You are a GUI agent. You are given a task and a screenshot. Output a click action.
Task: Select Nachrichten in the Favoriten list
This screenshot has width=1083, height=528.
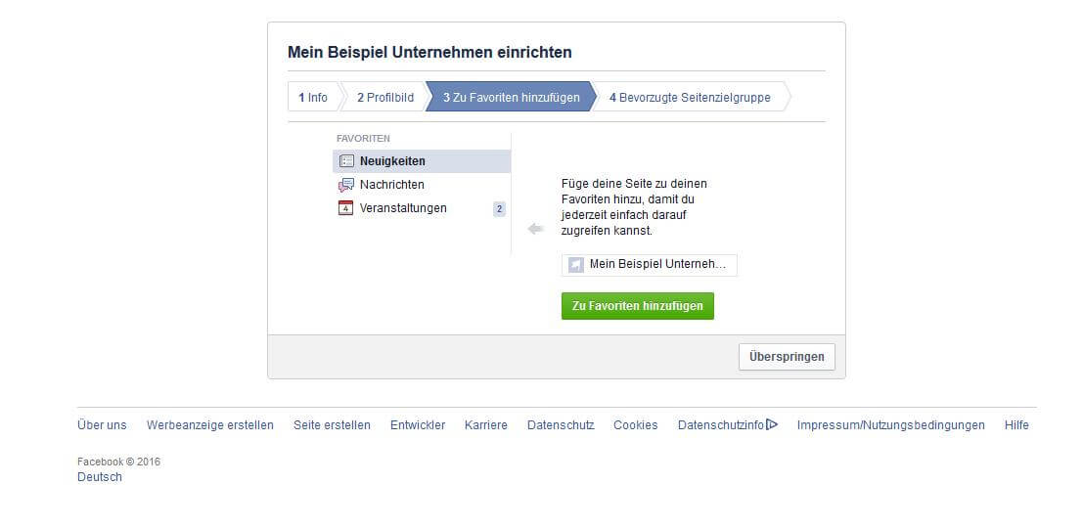point(422,185)
